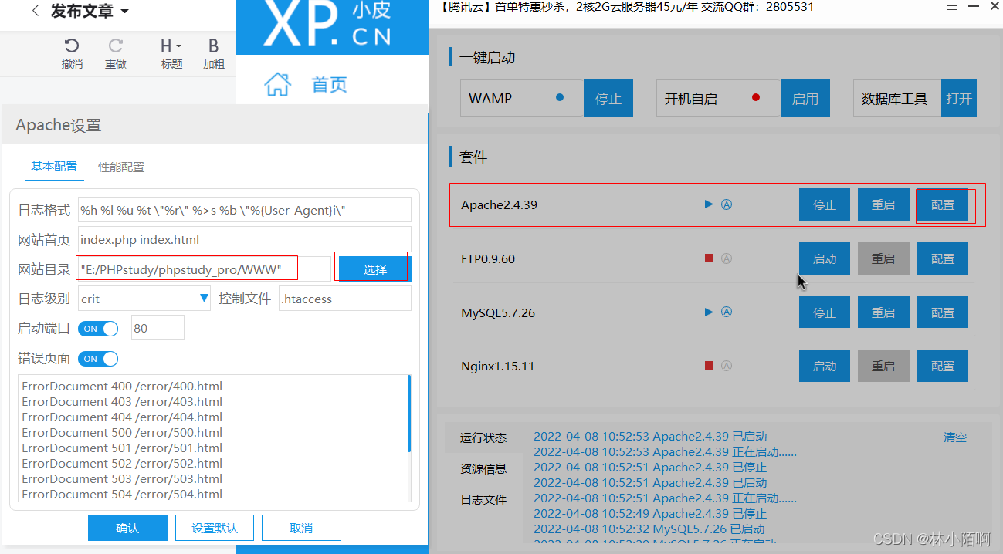Start FTP0.9.60 with 启动 button
The image size is (1003, 554).
point(825,259)
